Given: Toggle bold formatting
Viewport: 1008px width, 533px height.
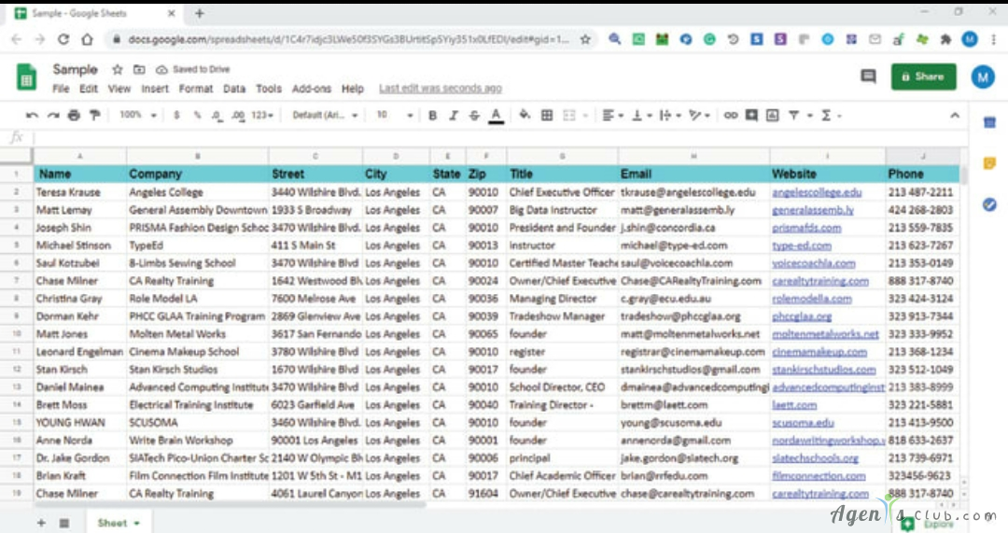Looking at the screenshot, I should pyautogui.click(x=433, y=115).
